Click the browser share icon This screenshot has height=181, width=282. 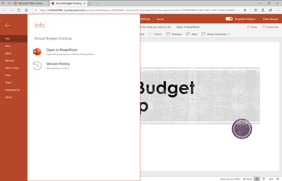[270, 10]
